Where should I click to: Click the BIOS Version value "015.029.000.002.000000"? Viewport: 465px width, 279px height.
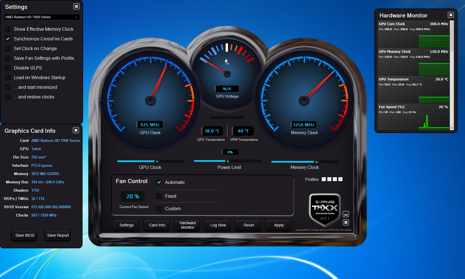click(x=51, y=207)
